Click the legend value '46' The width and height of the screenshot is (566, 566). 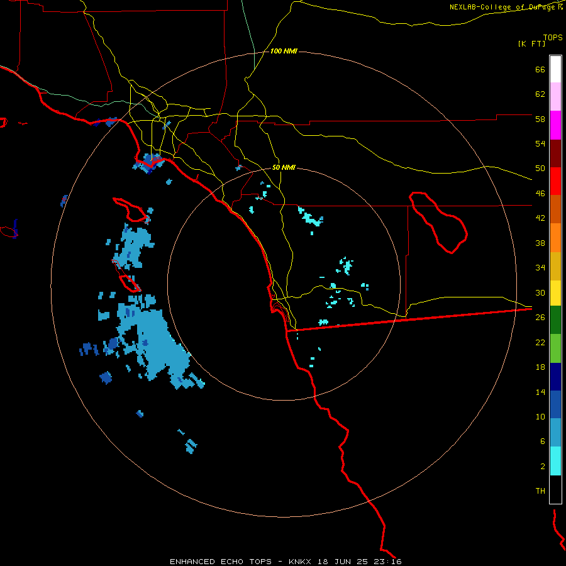[540, 194]
